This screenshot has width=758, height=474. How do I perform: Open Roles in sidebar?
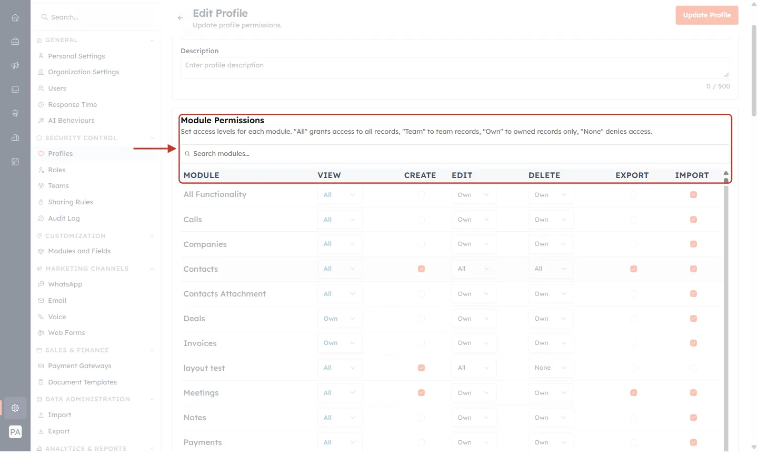[57, 170]
